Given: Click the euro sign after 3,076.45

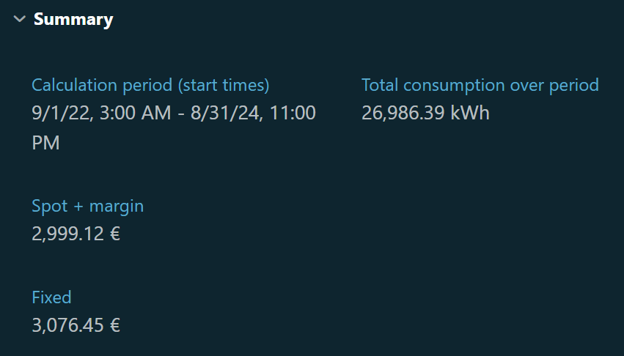Looking at the screenshot, I should coord(114,326).
